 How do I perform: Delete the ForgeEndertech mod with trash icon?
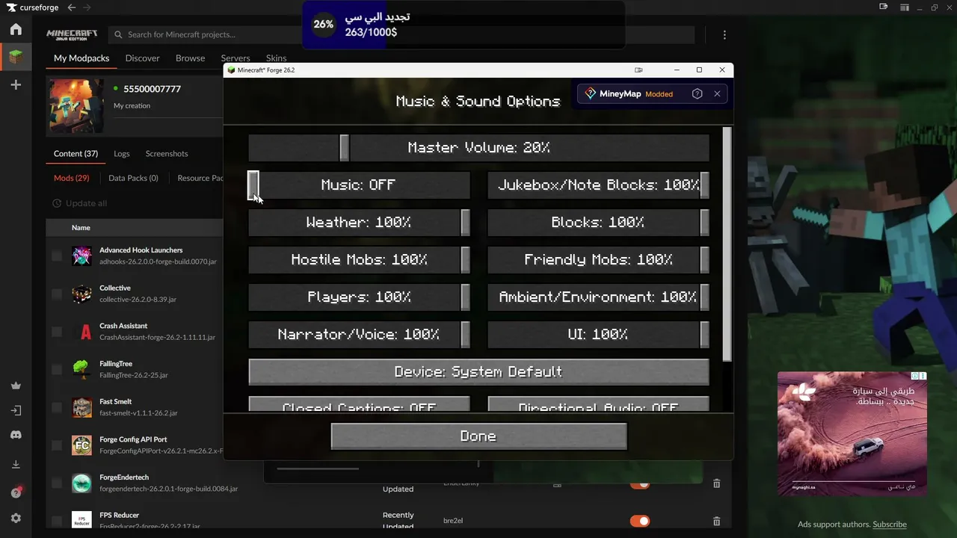pyautogui.click(x=716, y=483)
